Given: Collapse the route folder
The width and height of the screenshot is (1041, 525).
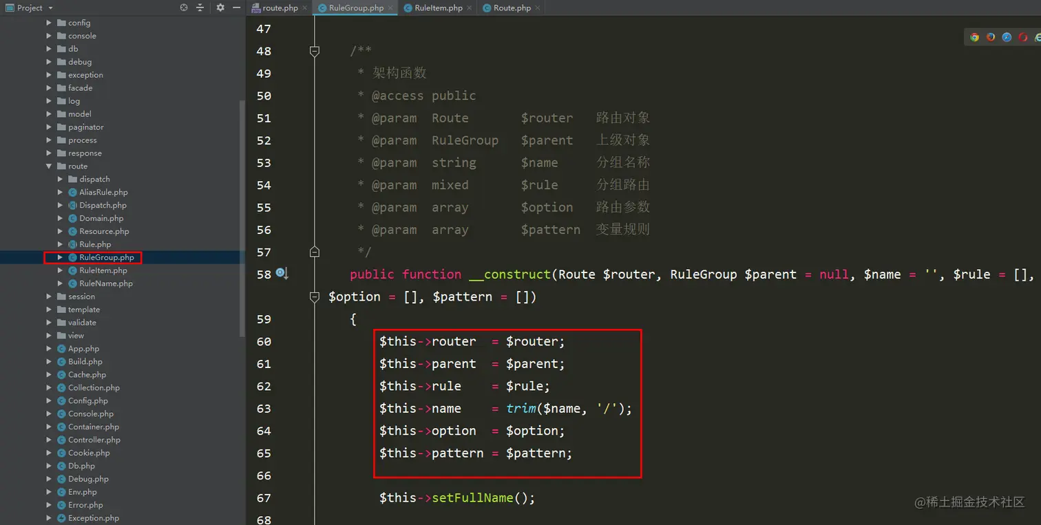Looking at the screenshot, I should click(49, 166).
